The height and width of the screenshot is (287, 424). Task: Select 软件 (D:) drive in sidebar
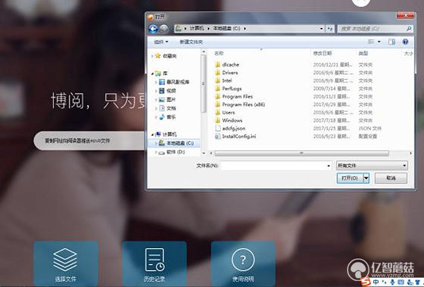175,152
